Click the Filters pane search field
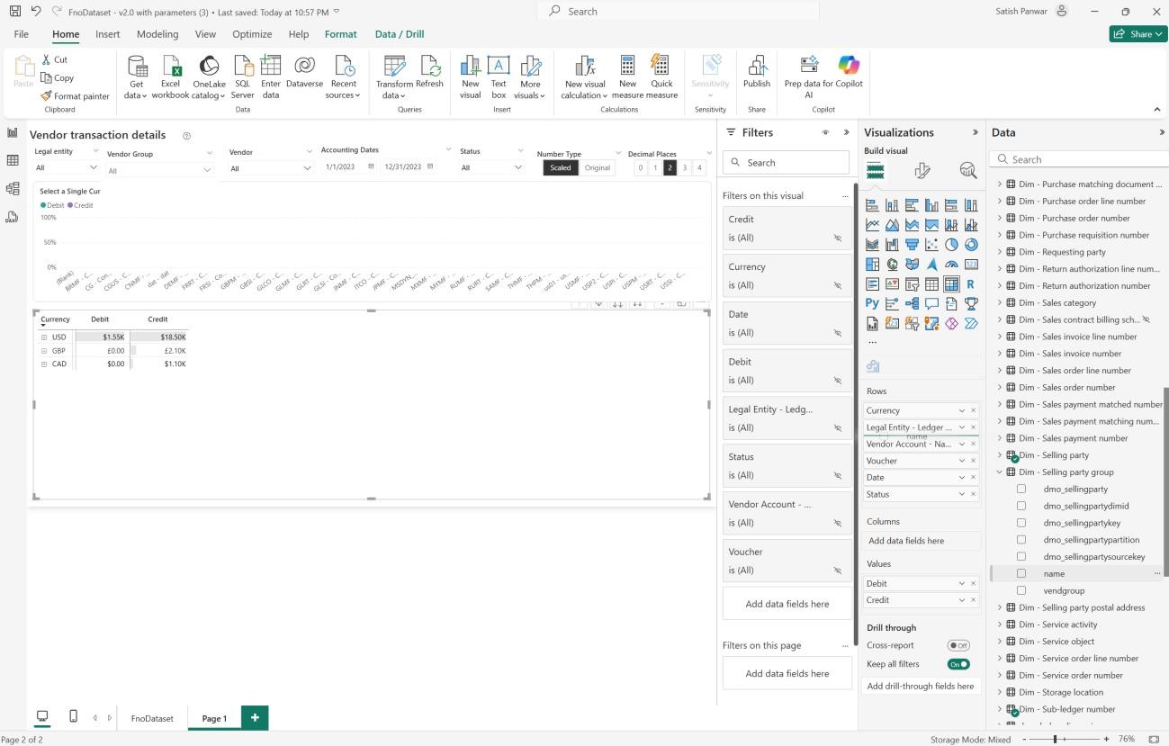Viewport: 1169px width, 746px height. pos(786,163)
